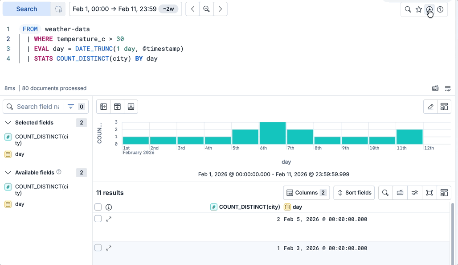Open the Sort fields menu
The width and height of the screenshot is (458, 265).
pyautogui.click(x=354, y=192)
